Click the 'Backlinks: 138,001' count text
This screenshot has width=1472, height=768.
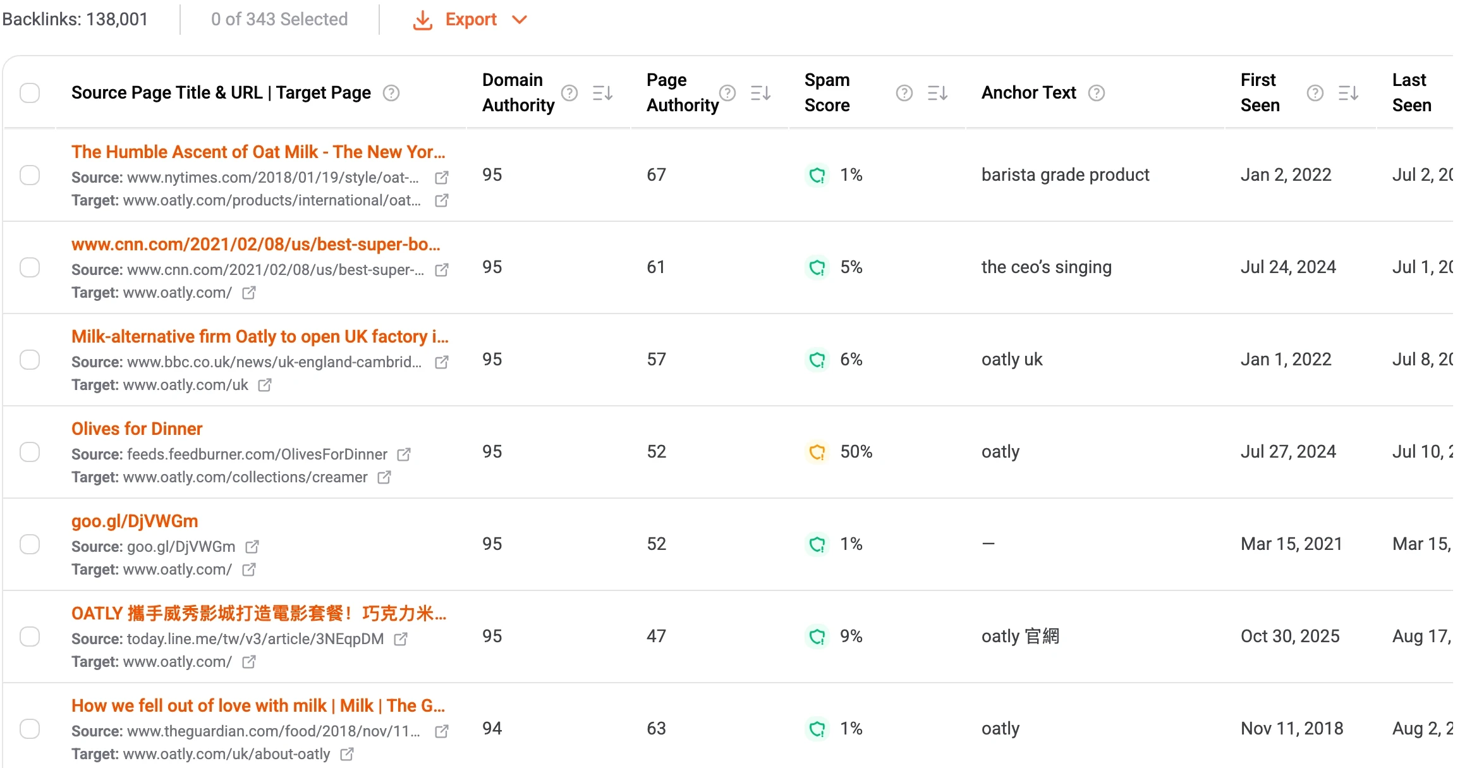[75, 20]
